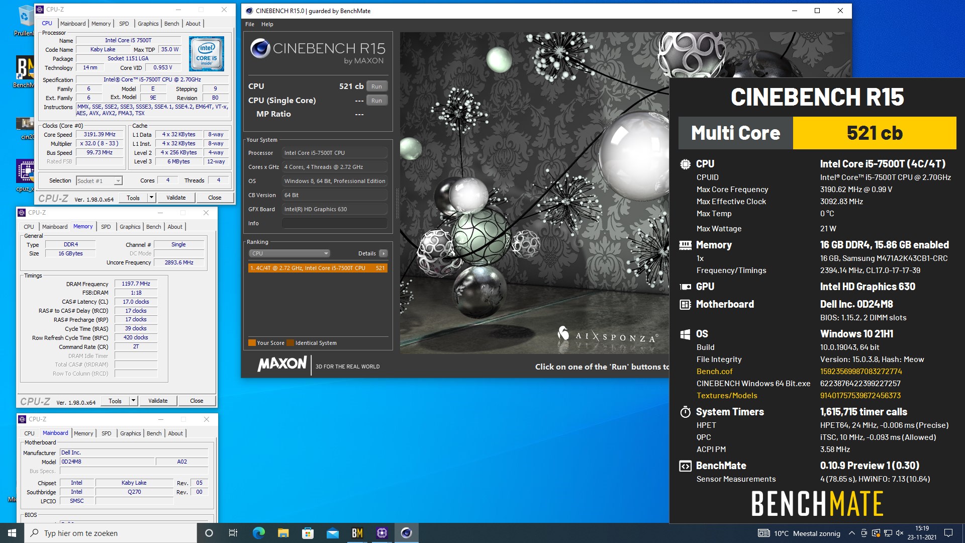
Task: Click the Mainboard model field 0D24M8
Action: [107, 462]
